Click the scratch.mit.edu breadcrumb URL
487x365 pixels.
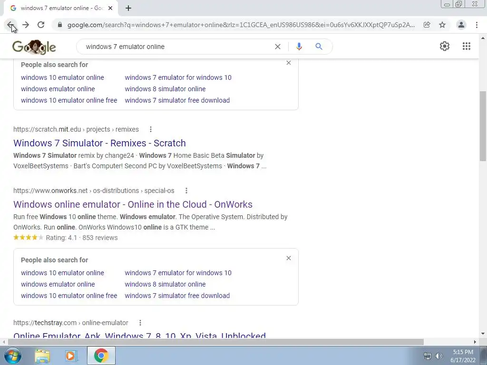point(76,129)
